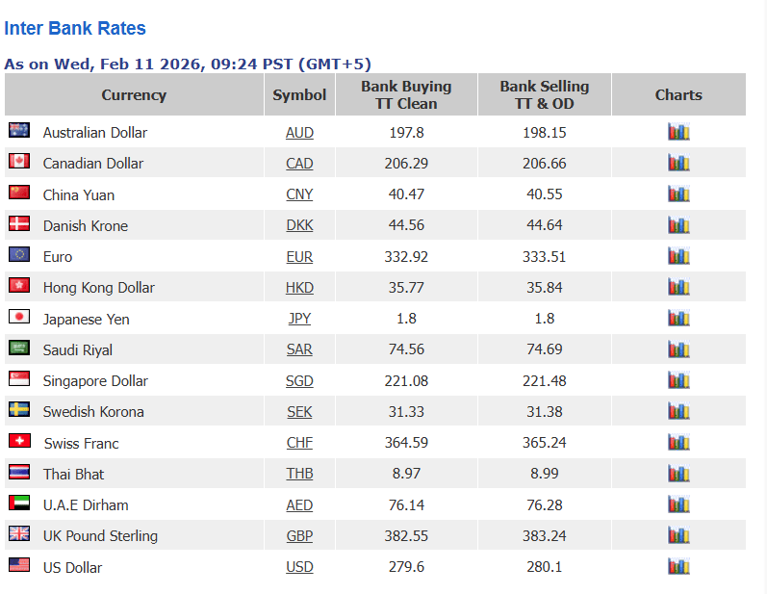Image resolution: width=767 pixels, height=594 pixels.
Task: Open the USD symbol link
Action: coord(299,567)
